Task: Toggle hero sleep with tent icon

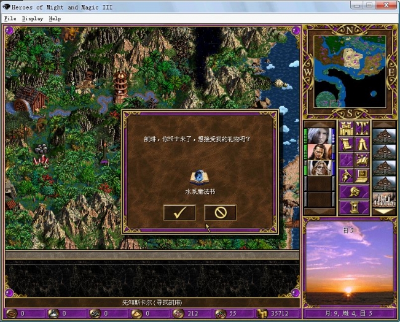Action: tap(361, 145)
